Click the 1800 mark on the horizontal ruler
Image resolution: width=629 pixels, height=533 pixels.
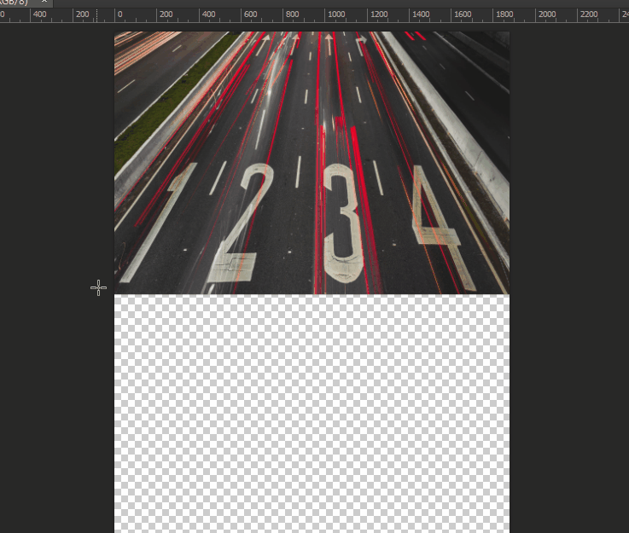pos(505,14)
